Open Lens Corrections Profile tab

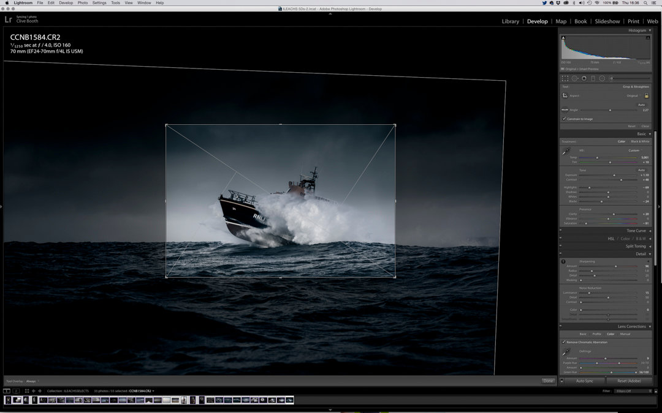coord(596,334)
